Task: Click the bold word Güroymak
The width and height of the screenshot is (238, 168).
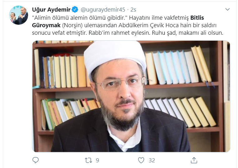Action: click(46, 25)
